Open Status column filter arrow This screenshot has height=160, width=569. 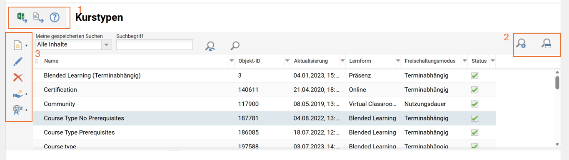[x=493, y=61]
